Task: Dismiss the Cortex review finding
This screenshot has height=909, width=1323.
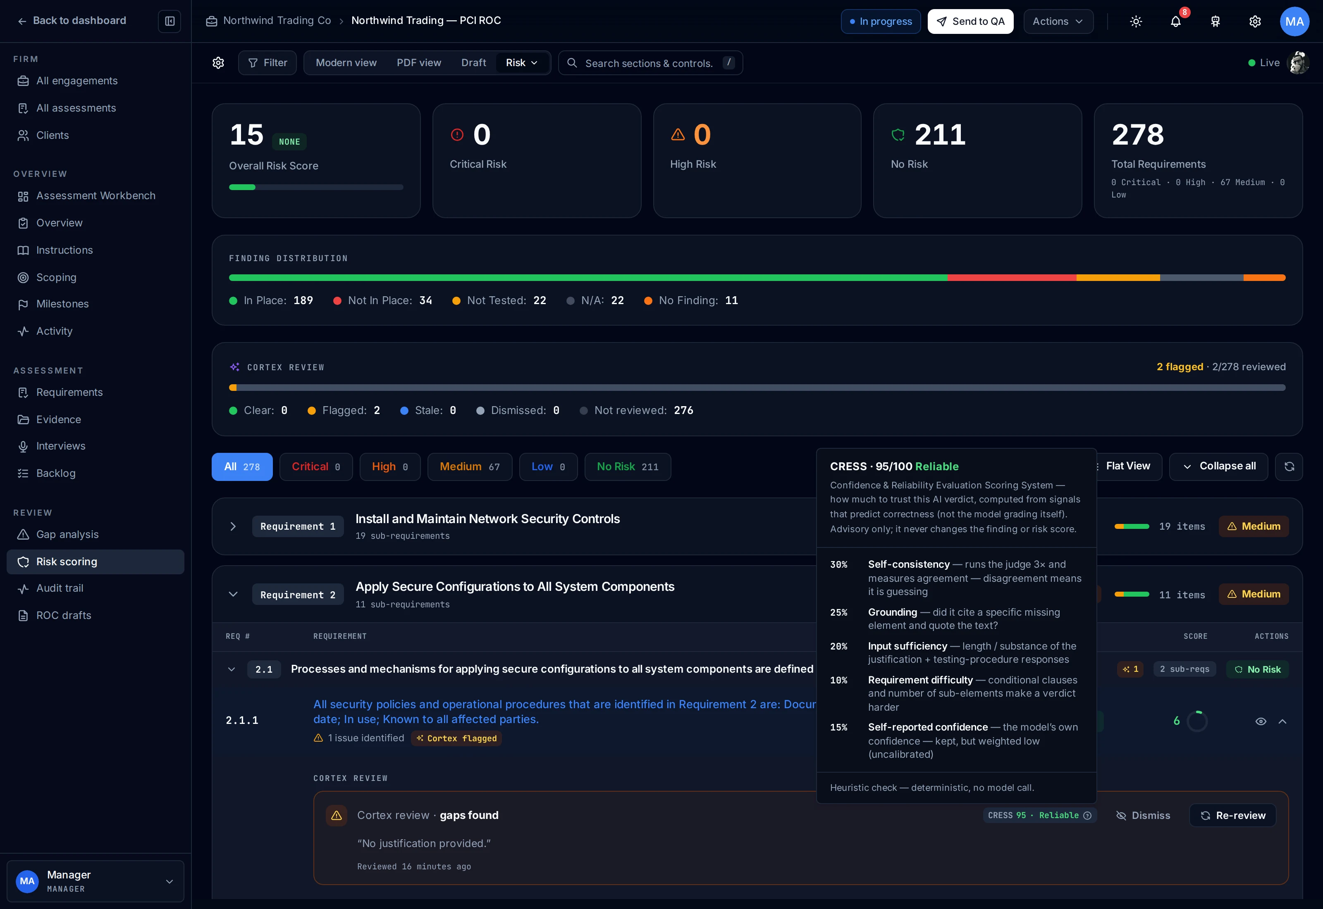Action: [x=1143, y=816]
